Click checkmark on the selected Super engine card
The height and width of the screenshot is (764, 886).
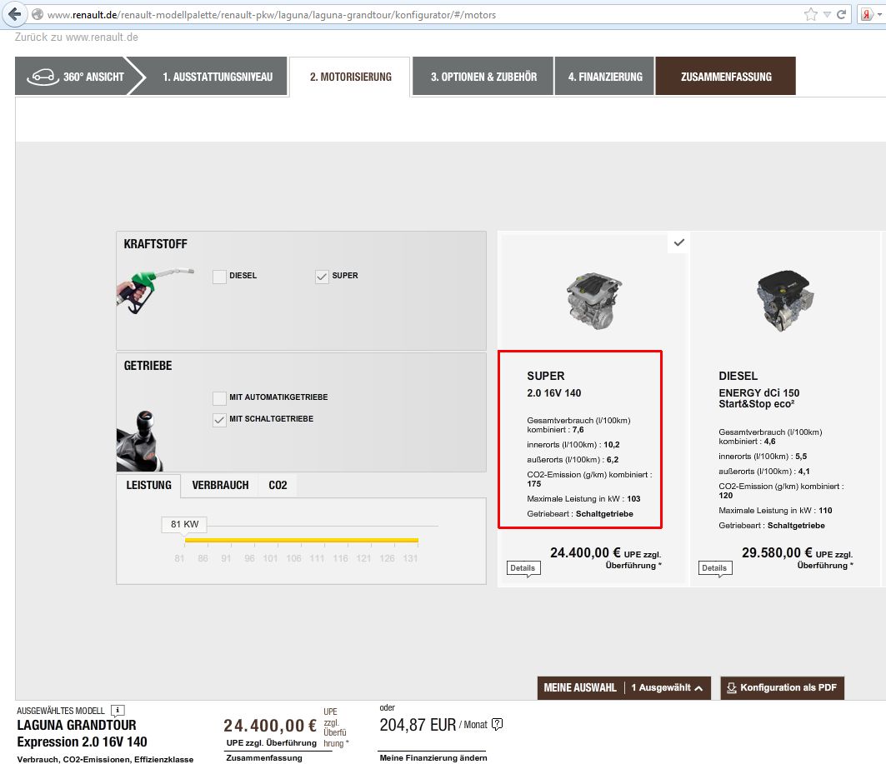point(678,242)
